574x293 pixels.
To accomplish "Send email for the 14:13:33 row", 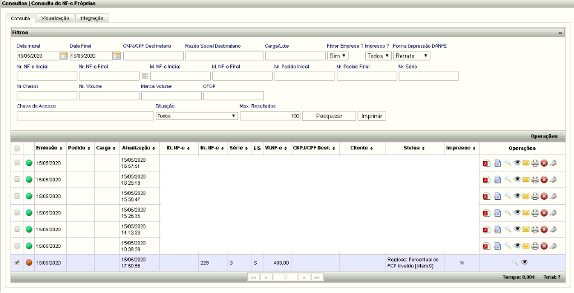I will (526, 229).
